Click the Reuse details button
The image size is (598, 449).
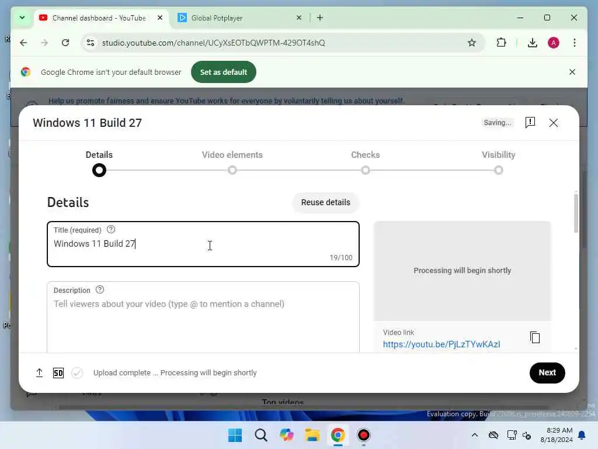326,202
